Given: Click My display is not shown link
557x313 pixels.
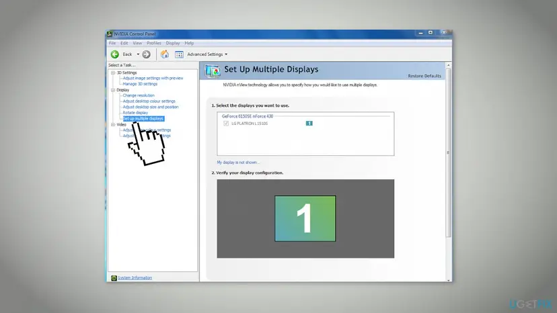Looking at the screenshot, I should tap(238, 163).
